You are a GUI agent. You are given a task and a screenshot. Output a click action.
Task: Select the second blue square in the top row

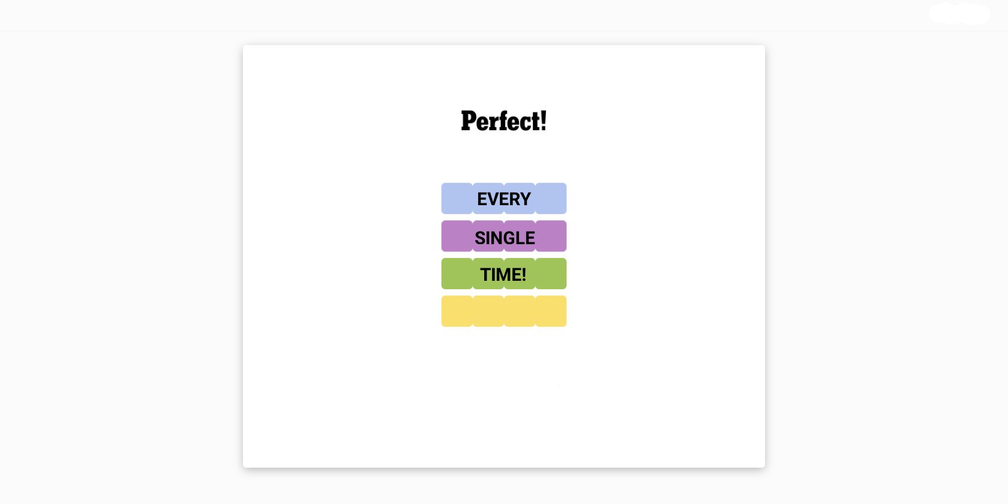pyautogui.click(x=488, y=199)
